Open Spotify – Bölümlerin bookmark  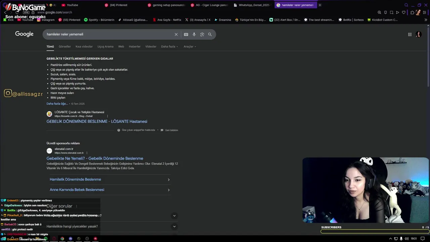99,20
